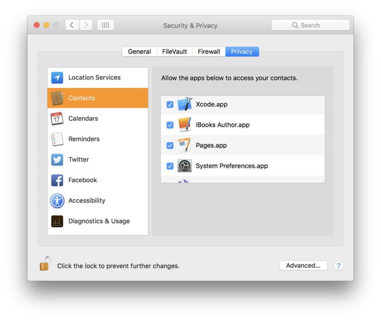Screen dimensions: 381x320
Task: Click the Contacts address book icon
Action: [57, 98]
